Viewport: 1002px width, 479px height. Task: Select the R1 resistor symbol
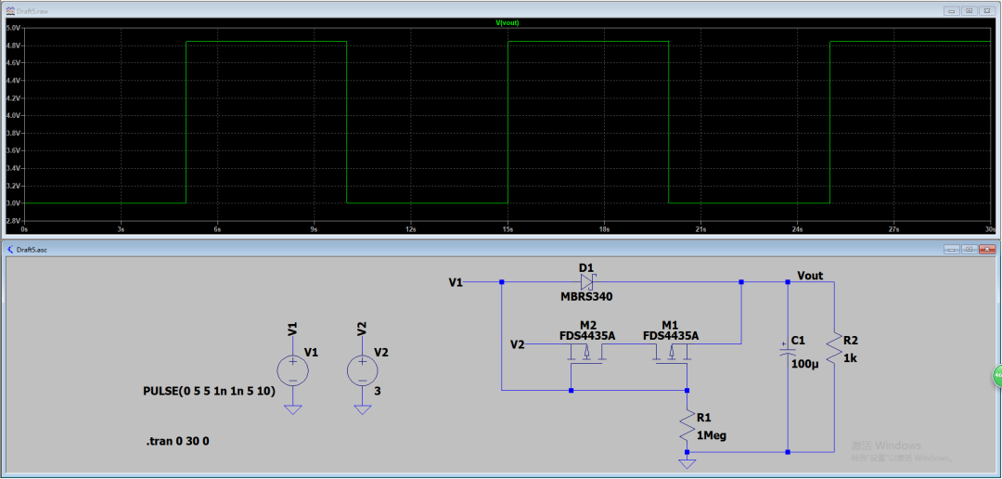pos(687,425)
